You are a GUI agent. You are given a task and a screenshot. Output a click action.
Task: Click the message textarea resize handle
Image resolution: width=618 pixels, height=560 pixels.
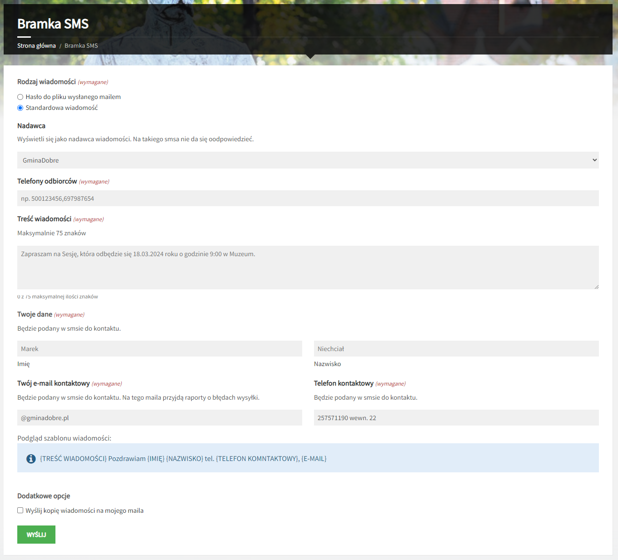[596, 287]
